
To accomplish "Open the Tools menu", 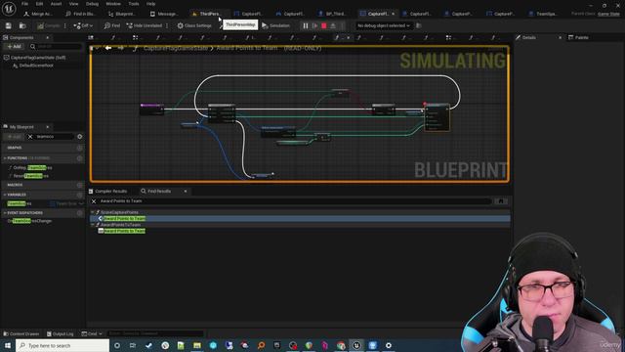I will pos(134,4).
